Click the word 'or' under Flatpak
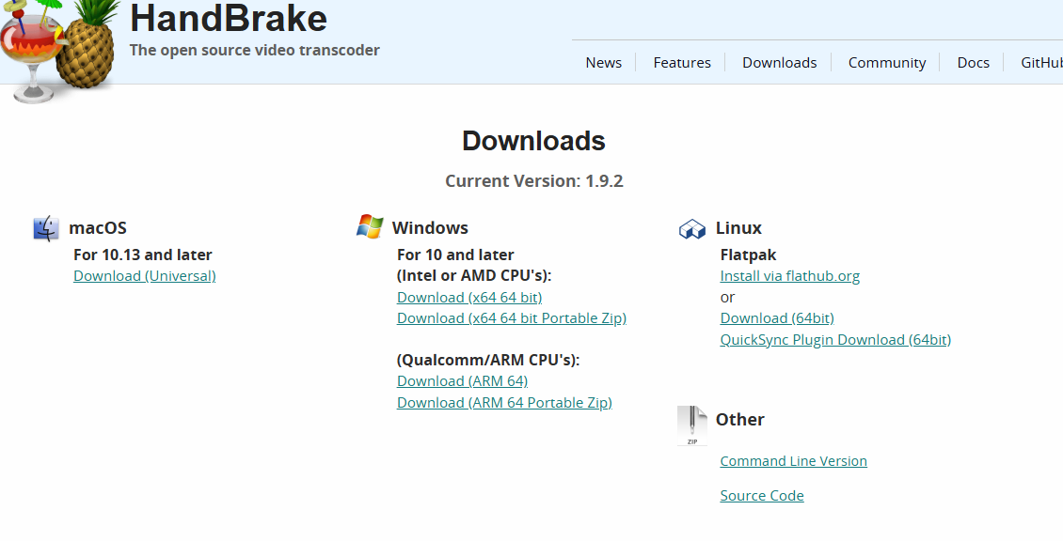The height and width of the screenshot is (541, 1063). pyautogui.click(x=727, y=298)
